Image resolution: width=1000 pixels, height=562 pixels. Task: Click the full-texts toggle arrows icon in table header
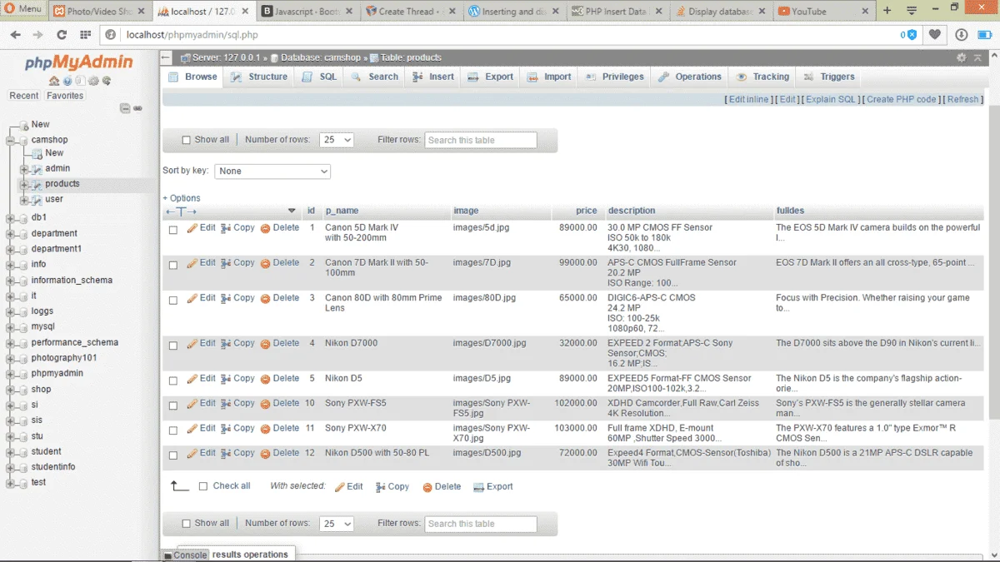click(x=181, y=211)
